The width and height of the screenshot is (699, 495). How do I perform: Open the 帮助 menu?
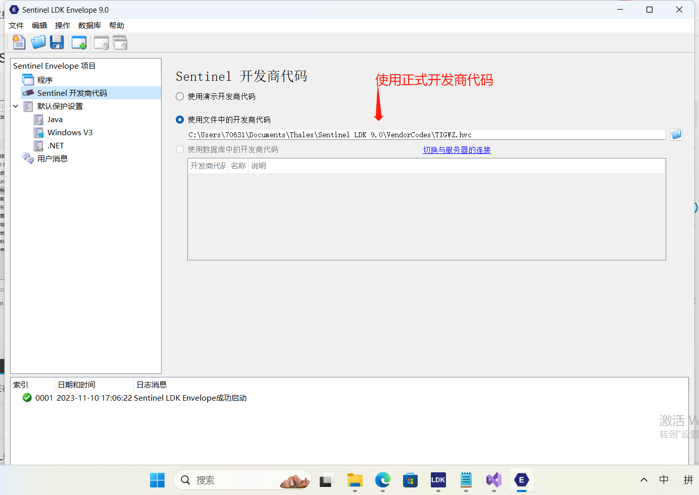117,25
